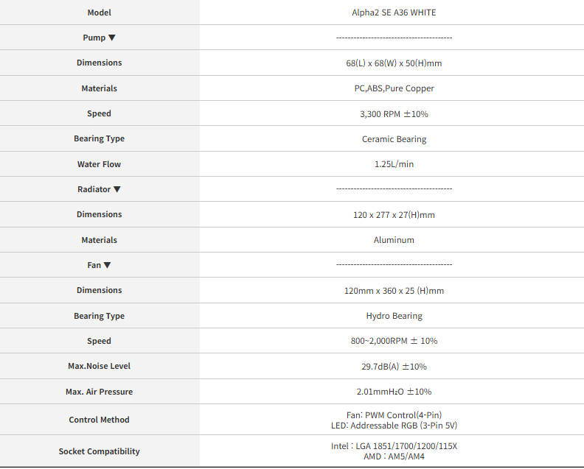Click the pump dimensions value 68(L) x 68(W) x 50(H)mm
The image size is (584, 469).
[x=394, y=63]
